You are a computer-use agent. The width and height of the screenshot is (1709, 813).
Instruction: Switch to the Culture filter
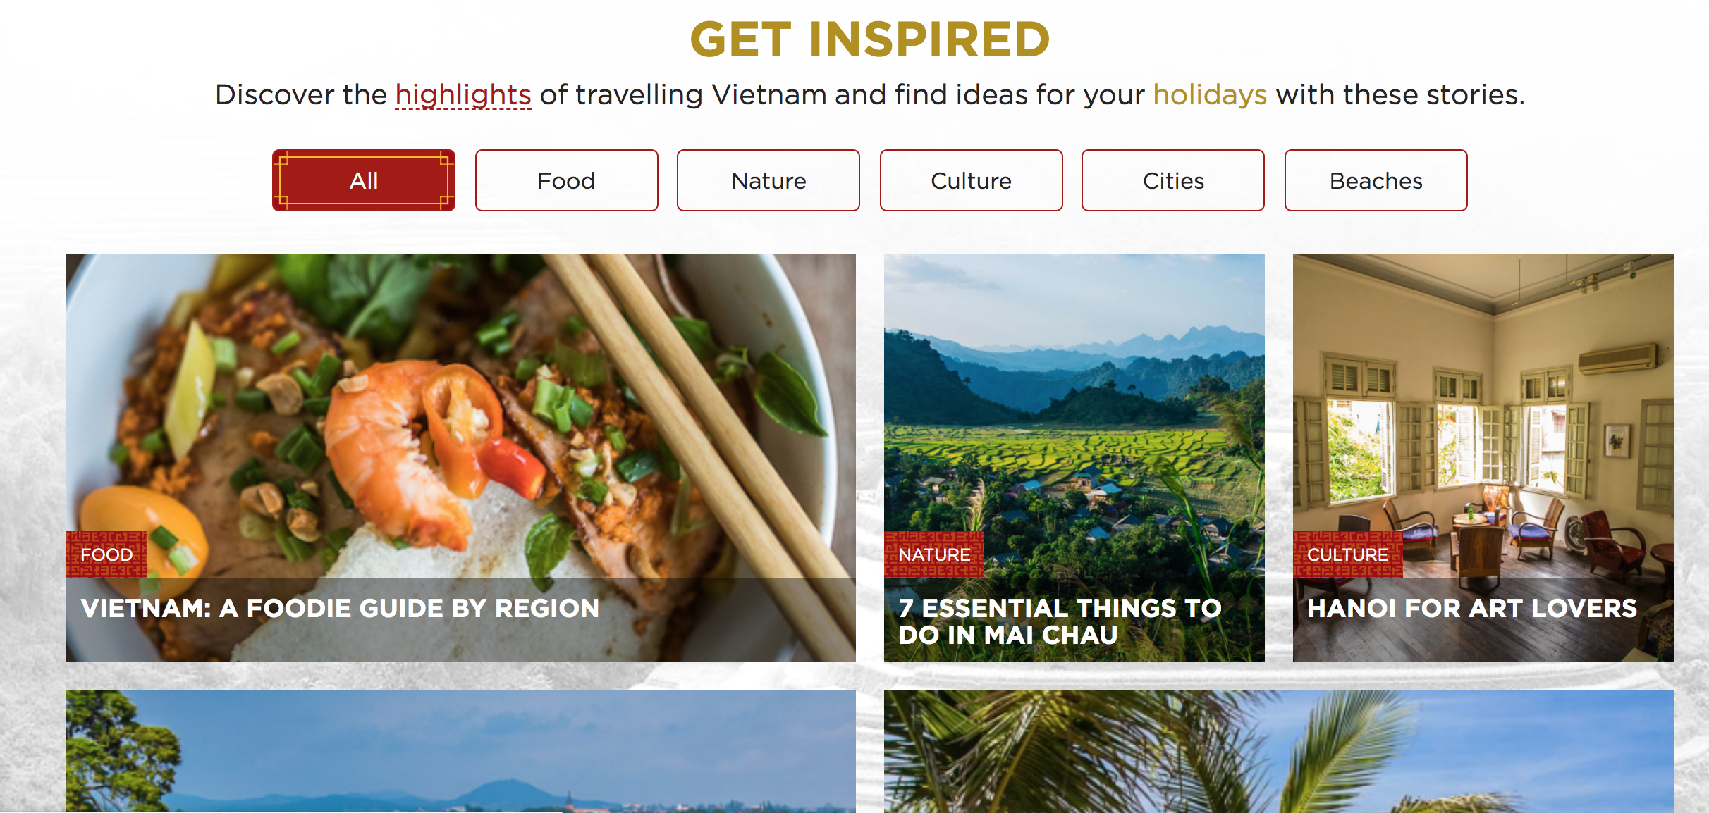[x=971, y=180]
